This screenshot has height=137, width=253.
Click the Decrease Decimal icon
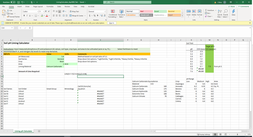[104, 16]
